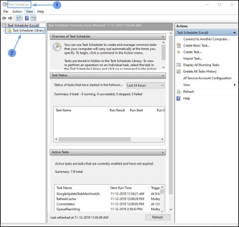Viewport: 239px width, 227px height.
Task: Click green Refresh icon in Actions pane
Action: (x=179, y=92)
